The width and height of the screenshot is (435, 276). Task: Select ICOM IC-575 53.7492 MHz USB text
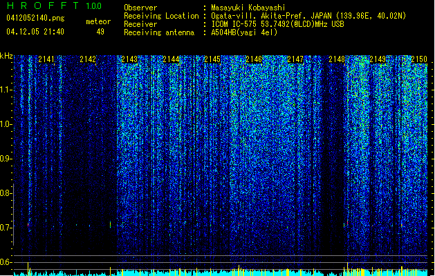point(278,24)
